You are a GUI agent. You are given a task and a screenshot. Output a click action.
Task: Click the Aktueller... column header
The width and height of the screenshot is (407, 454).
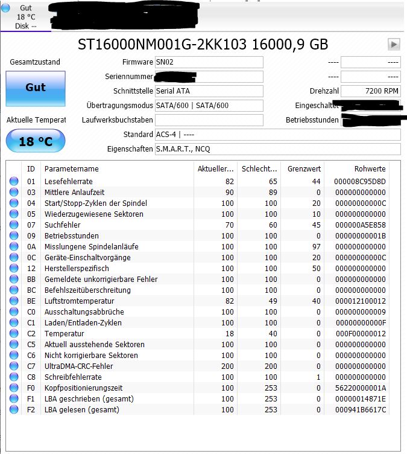[x=215, y=169]
